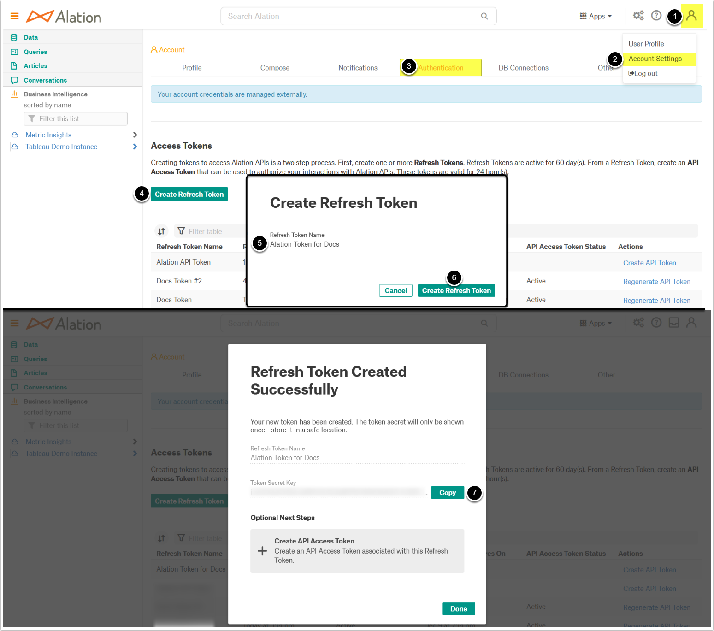The image size is (714, 631).
Task: Switch to the Compose tab
Action: (x=275, y=68)
